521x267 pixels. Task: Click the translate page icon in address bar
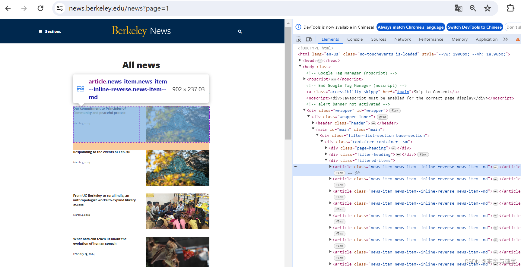[458, 8]
